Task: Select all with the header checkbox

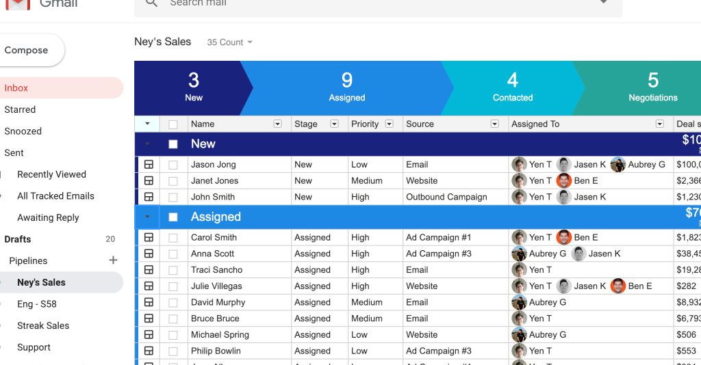Action: (173, 124)
